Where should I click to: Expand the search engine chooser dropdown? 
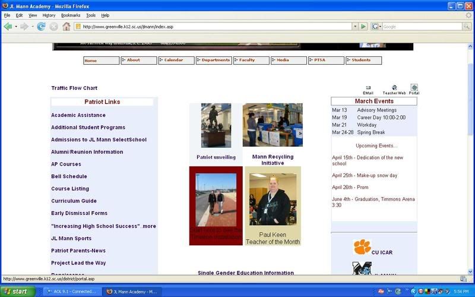(x=380, y=27)
